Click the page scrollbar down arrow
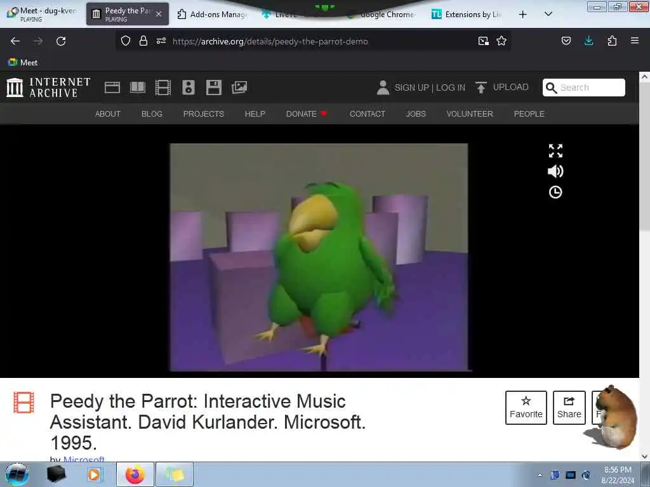This screenshot has width=650, height=487. [x=644, y=457]
